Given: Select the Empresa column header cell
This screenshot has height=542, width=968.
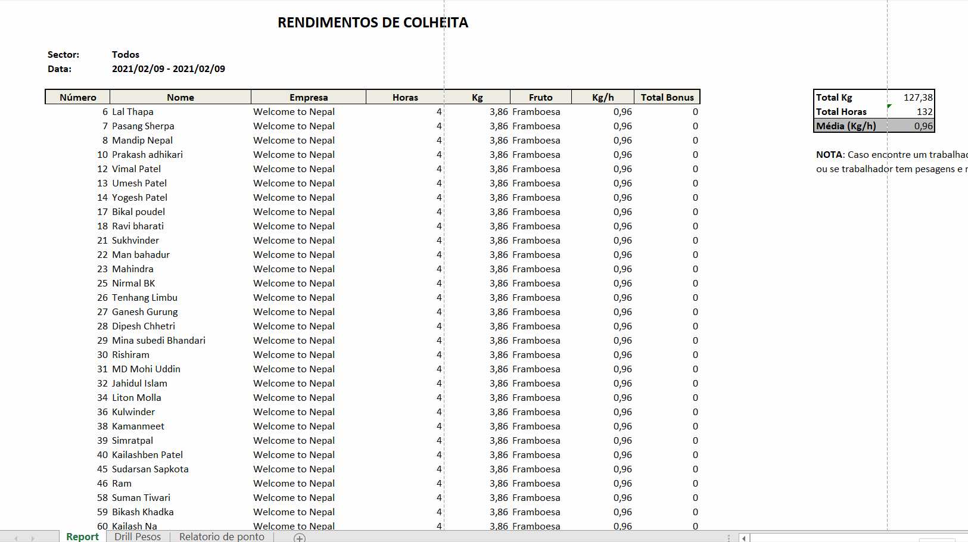Looking at the screenshot, I should [x=309, y=97].
